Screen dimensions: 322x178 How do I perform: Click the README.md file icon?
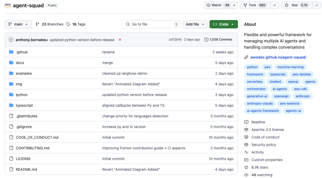click(x=11, y=169)
